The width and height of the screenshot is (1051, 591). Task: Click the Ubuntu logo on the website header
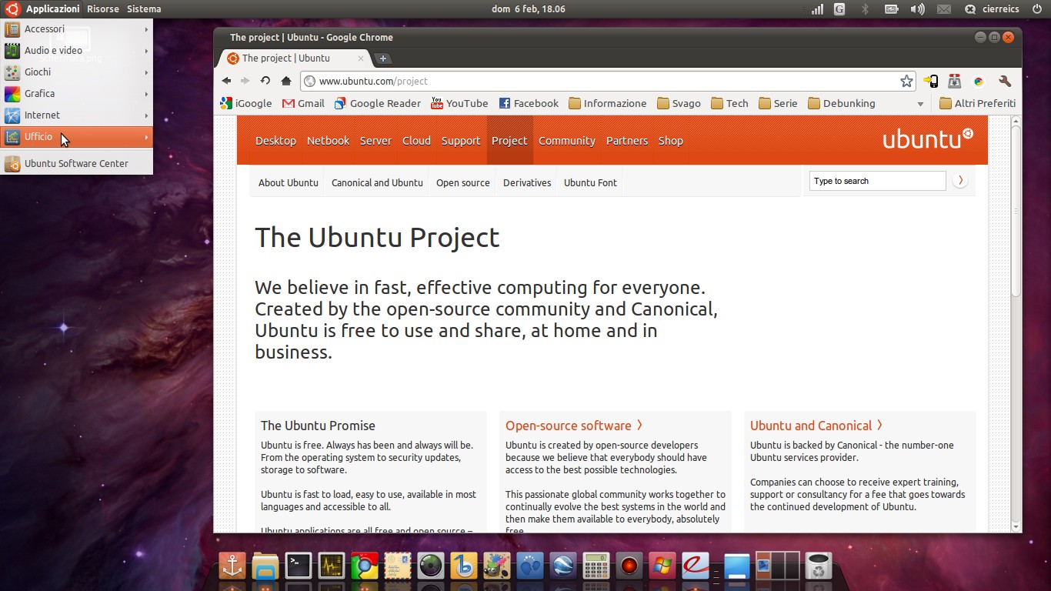(927, 139)
